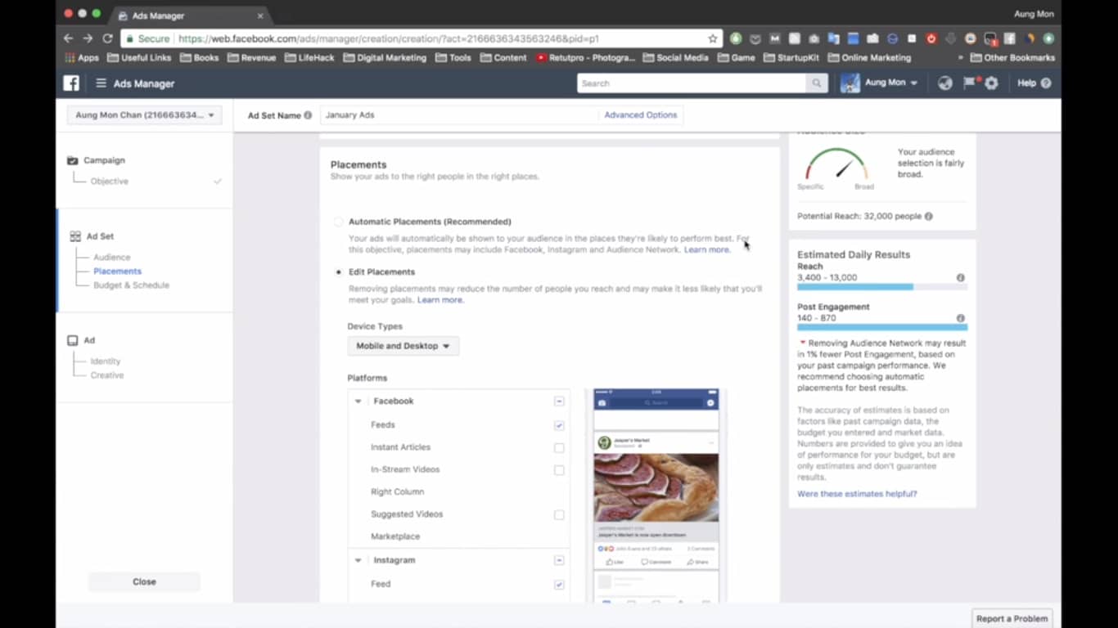Go to Creative under Ad

coord(107,375)
